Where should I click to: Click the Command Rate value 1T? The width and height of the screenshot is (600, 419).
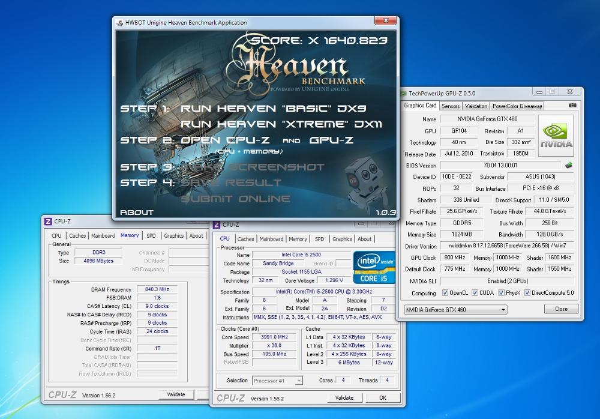point(157,349)
